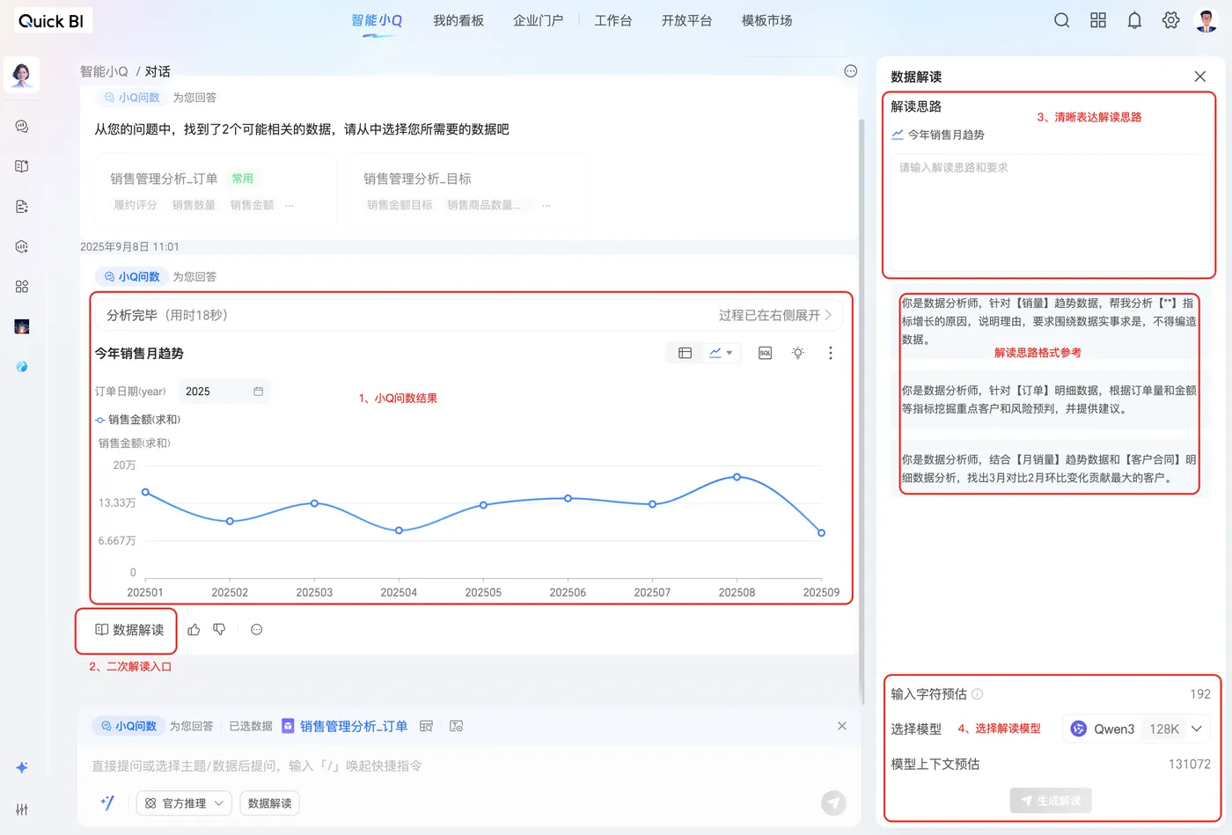The width and height of the screenshot is (1232, 835).
Task: View the SQL for 今年销售月趋势
Action: (766, 353)
